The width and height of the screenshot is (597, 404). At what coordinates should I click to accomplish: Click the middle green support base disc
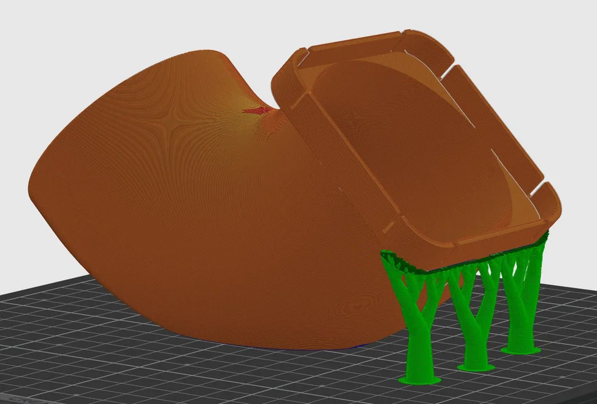pyautogui.click(x=476, y=367)
